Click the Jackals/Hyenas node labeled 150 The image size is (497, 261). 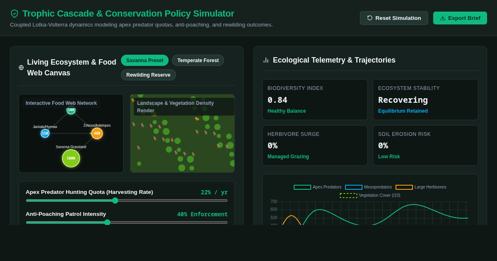coord(45,133)
